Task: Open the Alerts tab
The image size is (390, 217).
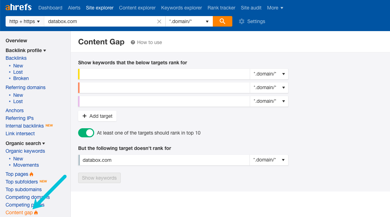Action: coord(74,8)
